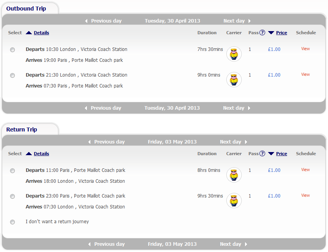Image resolution: width=328 pixels, height=252 pixels.
Task: Click Pass help question mark in Return Trip
Action: [x=262, y=154]
